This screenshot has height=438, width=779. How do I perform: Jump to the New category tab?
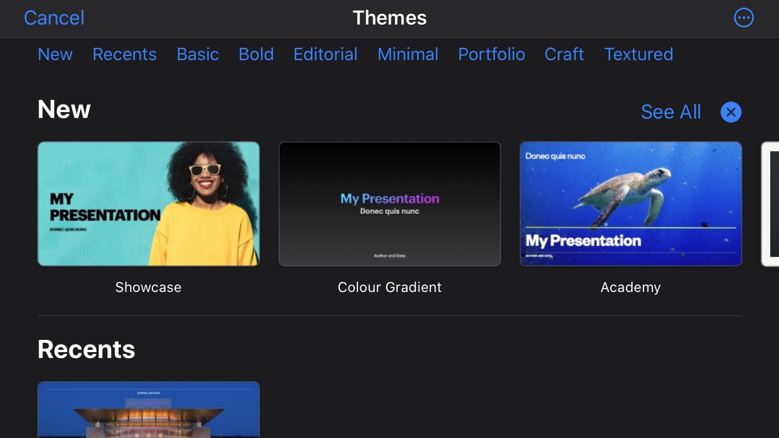point(55,54)
